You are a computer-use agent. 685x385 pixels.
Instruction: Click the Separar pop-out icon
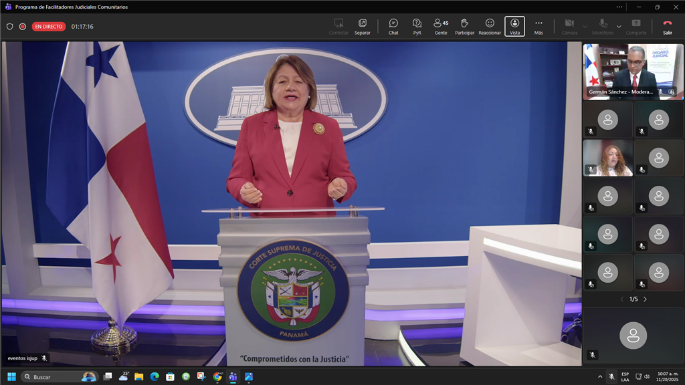pos(362,26)
